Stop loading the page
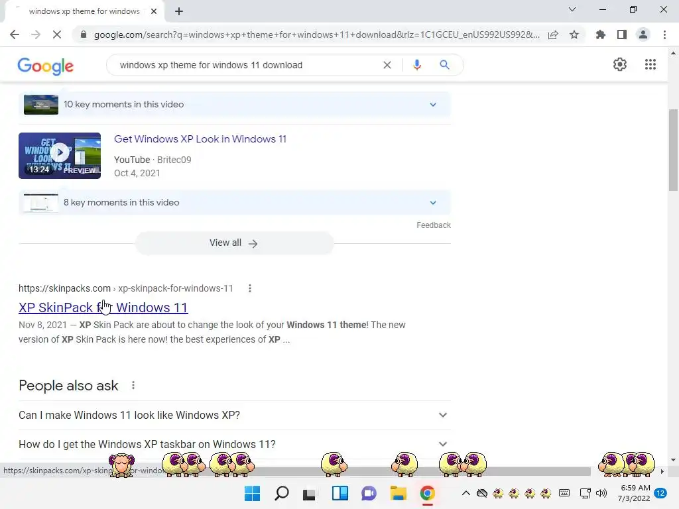This screenshot has height=509, width=679. click(57, 34)
